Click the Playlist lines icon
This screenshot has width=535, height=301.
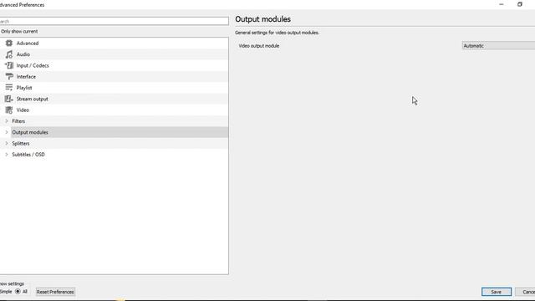tap(9, 88)
